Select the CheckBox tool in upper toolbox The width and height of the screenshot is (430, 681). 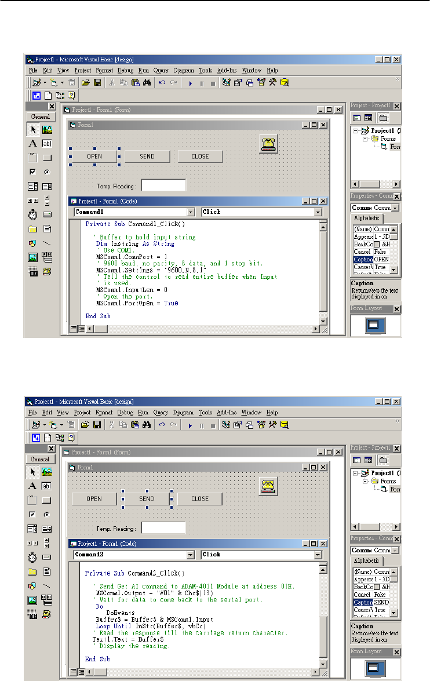click(x=32, y=172)
